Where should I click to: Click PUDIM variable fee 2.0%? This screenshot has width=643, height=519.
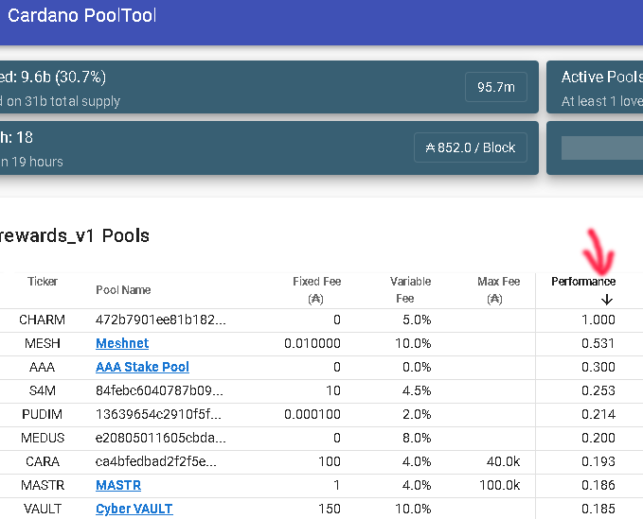(x=417, y=415)
